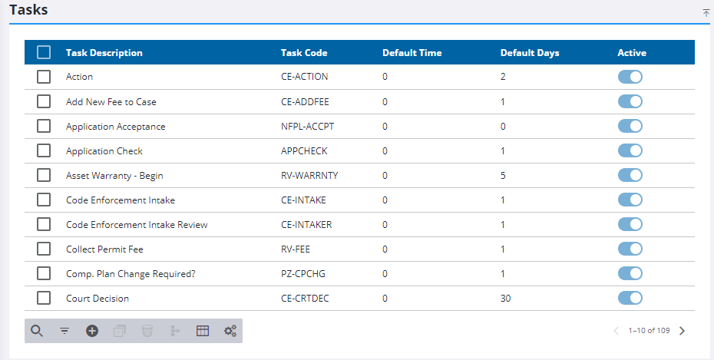Click the hierarchy tree icon in toolbar
The height and width of the screenshot is (360, 714).
pos(175,331)
